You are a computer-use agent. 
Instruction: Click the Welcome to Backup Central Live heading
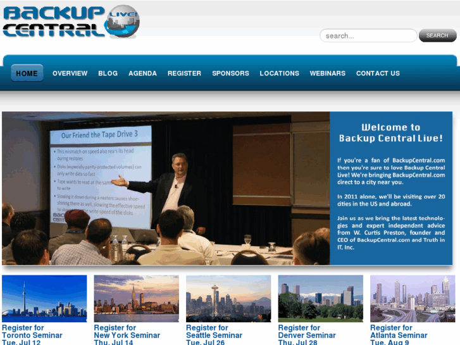point(391,133)
